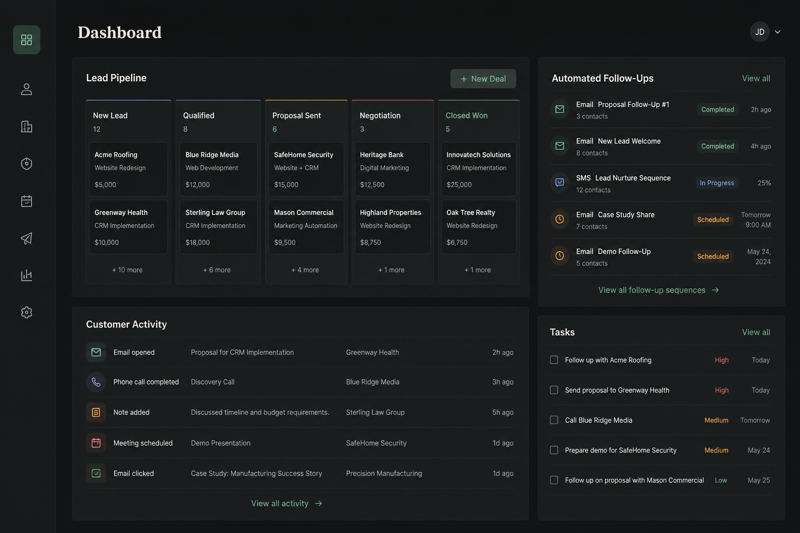
Task: Open the Heritage Bank deal card
Action: click(393, 169)
